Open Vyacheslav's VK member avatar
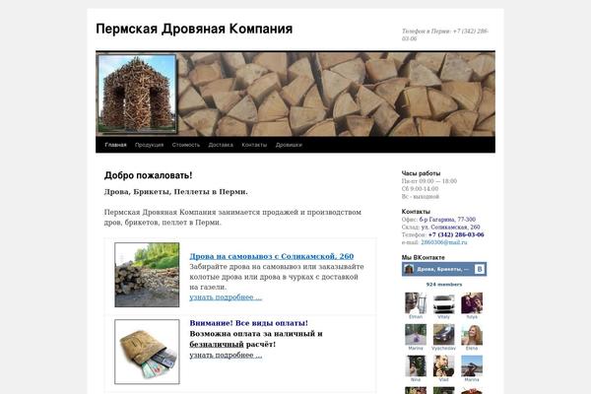Image resolution: width=591 pixels, height=394 pixels. click(x=443, y=335)
